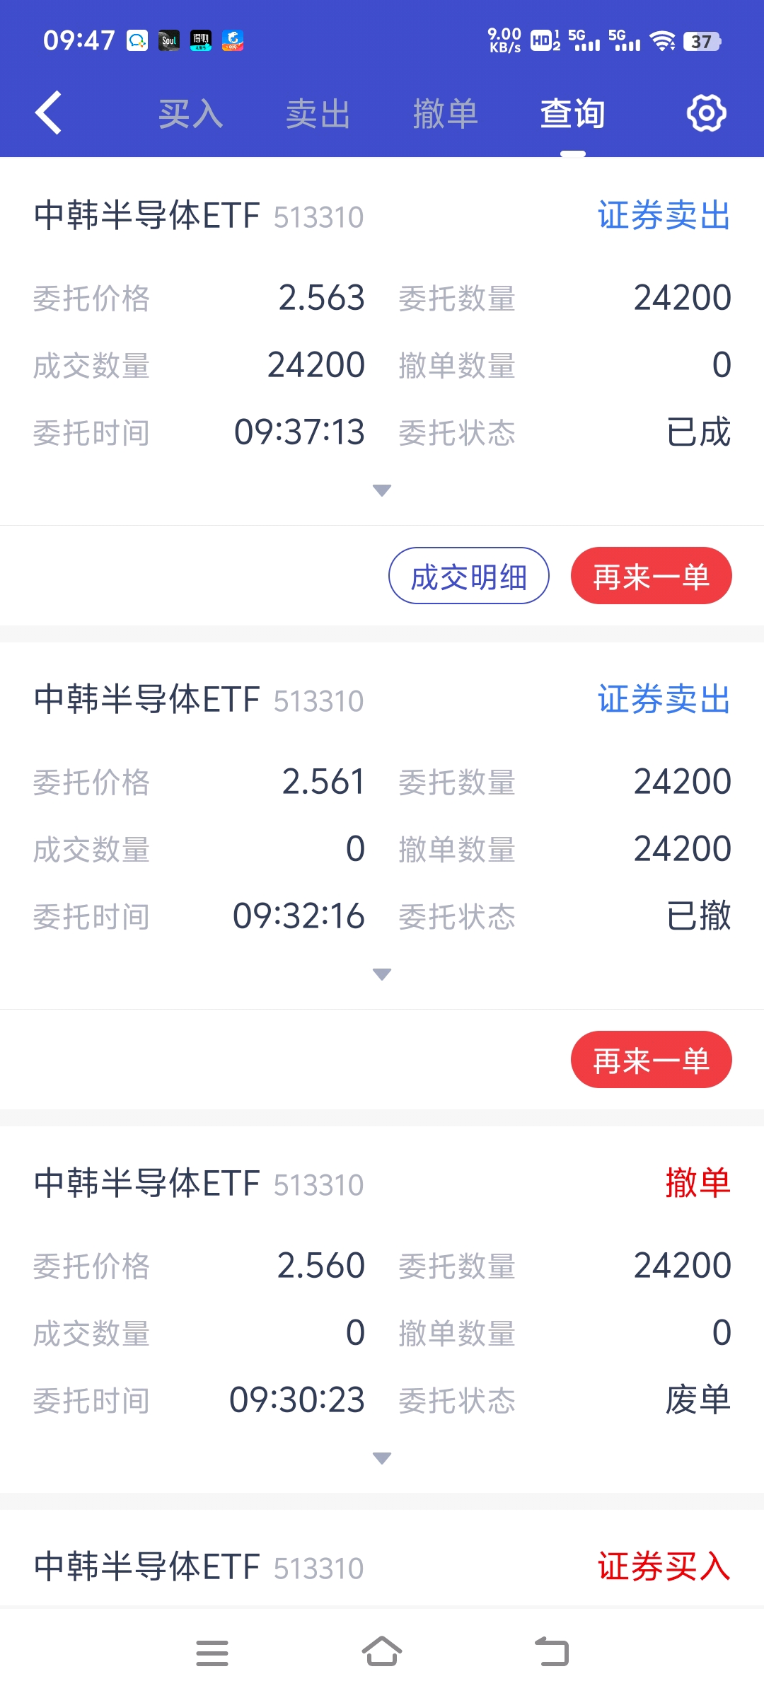Open the 撤单 tab
This screenshot has width=764, height=1698.
pos(445,114)
